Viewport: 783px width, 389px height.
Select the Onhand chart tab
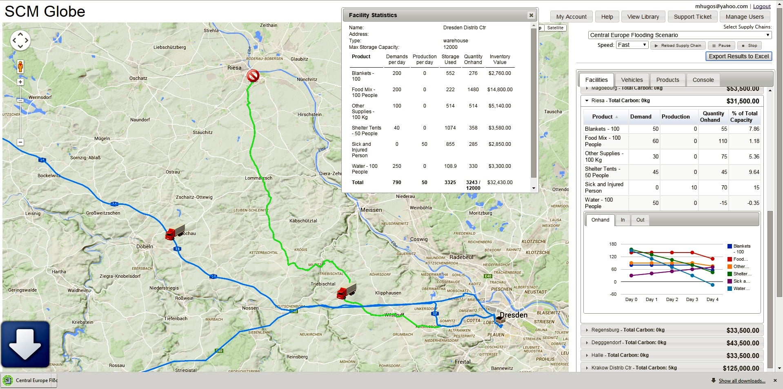(x=600, y=220)
